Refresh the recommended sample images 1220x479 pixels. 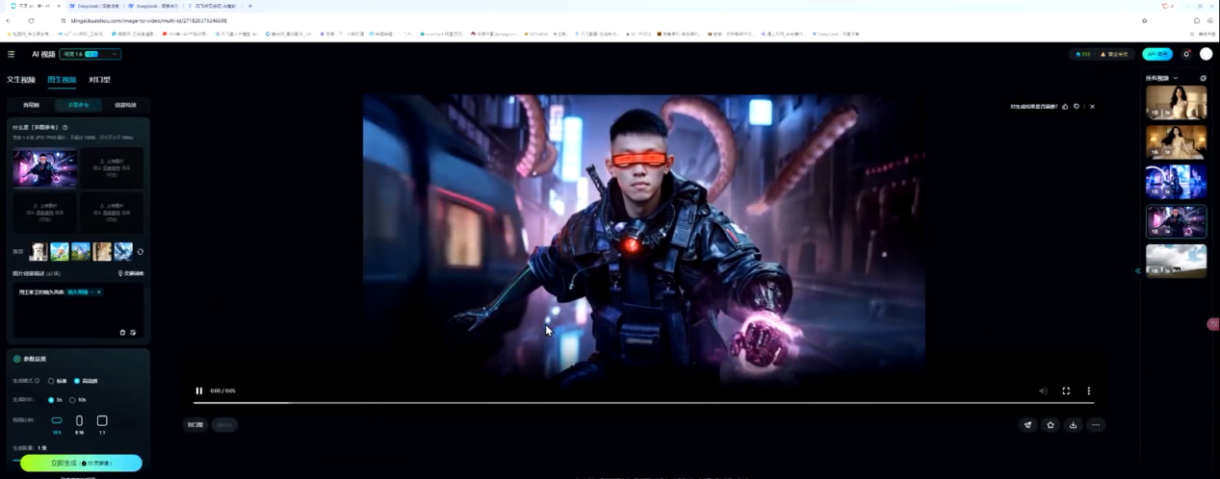[141, 252]
